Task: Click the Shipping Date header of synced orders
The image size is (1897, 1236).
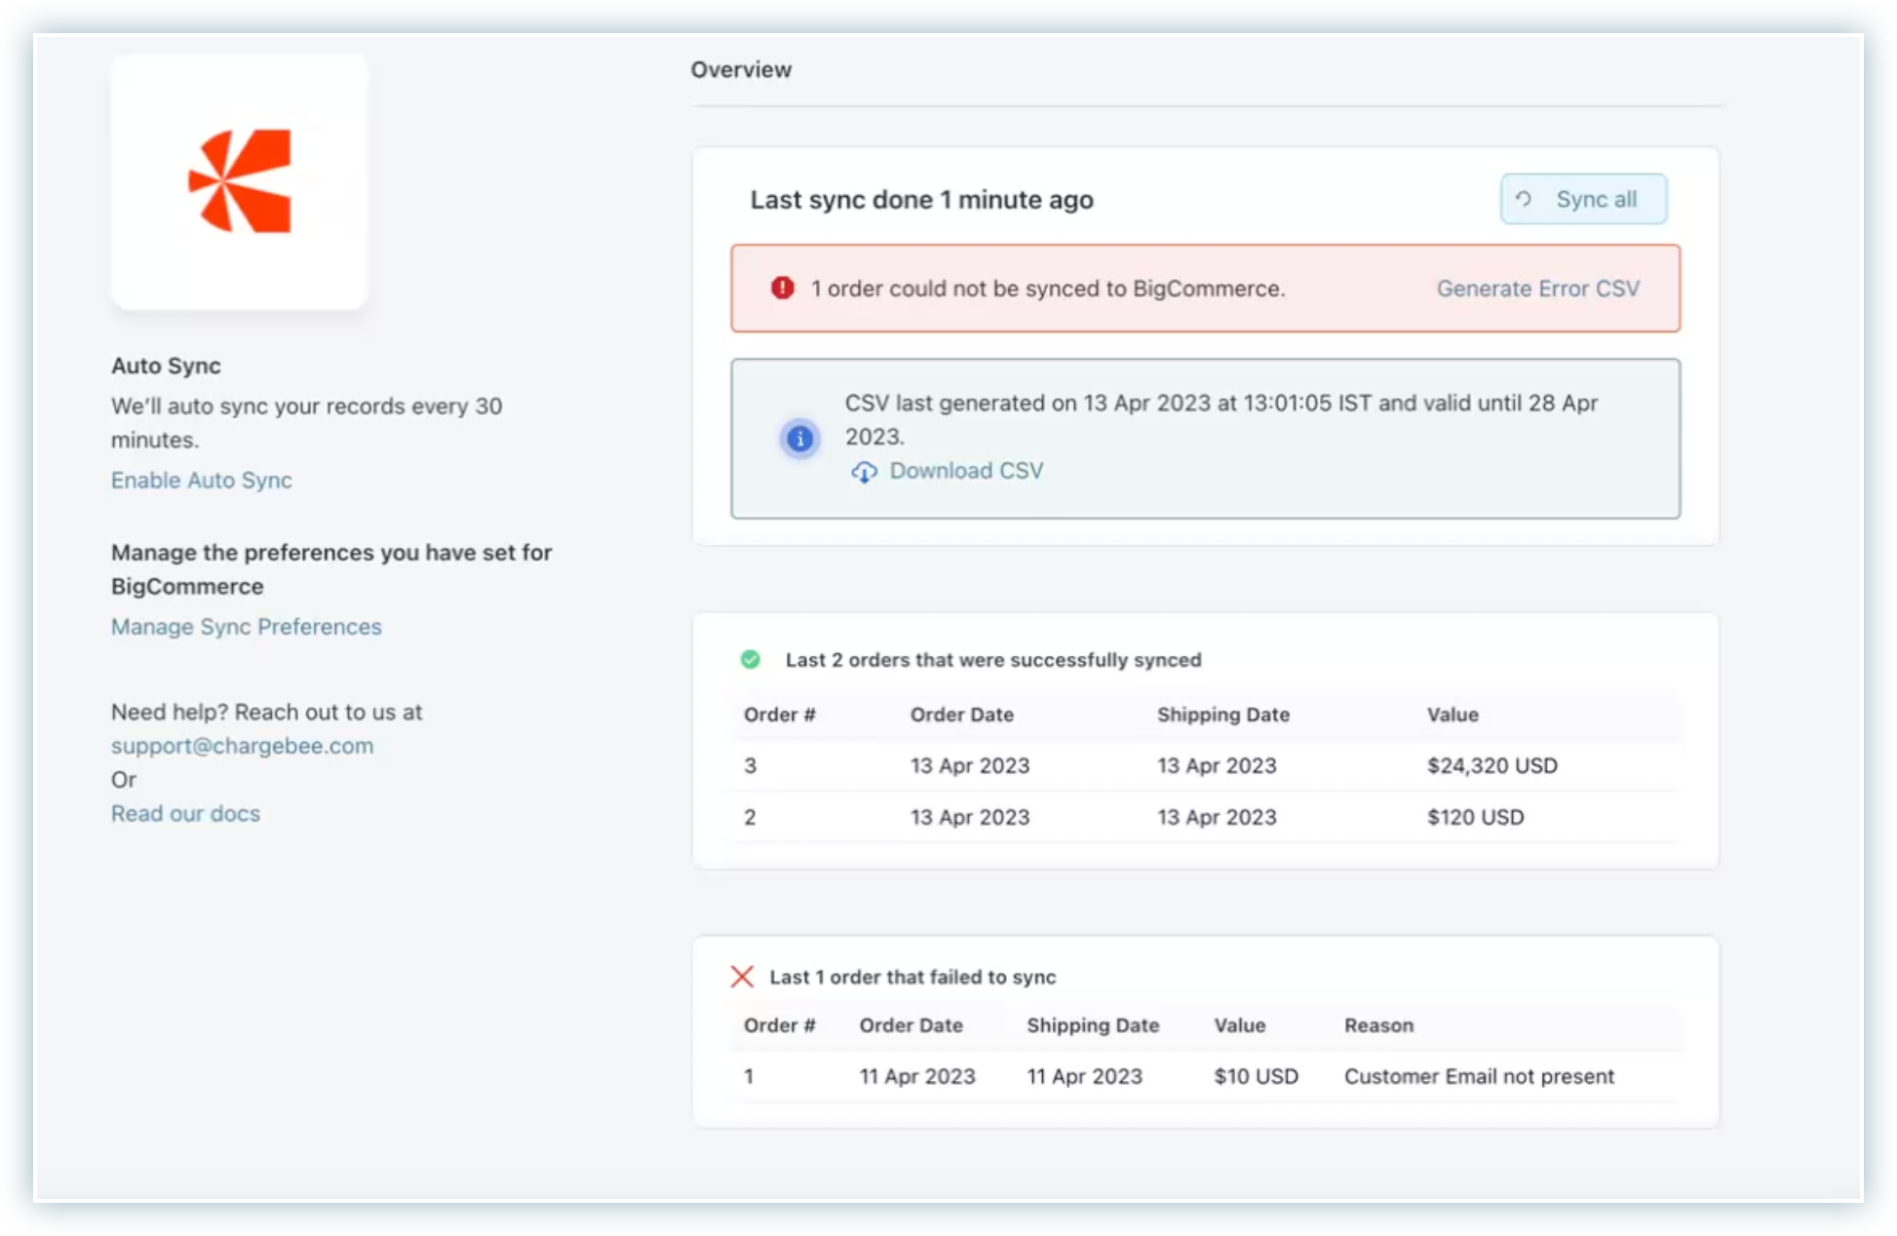Action: 1222,715
